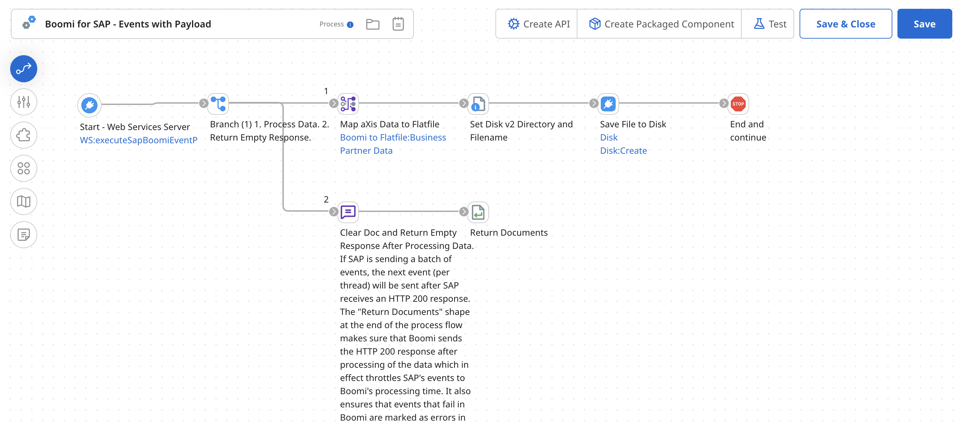Click the folder icon beside the process name
Screen dimensions: 955x426
[x=373, y=24]
